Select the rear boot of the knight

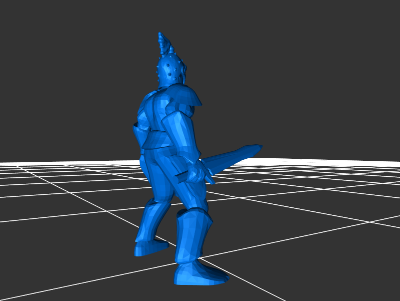[x=149, y=246]
